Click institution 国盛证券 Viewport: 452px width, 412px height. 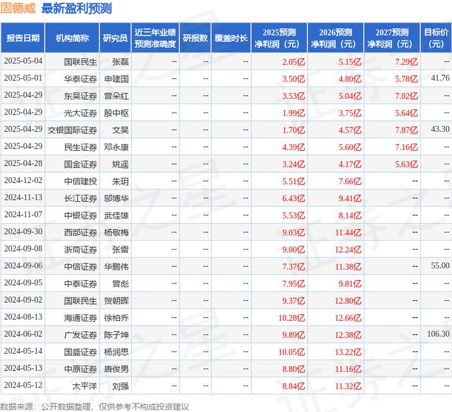coord(81,352)
